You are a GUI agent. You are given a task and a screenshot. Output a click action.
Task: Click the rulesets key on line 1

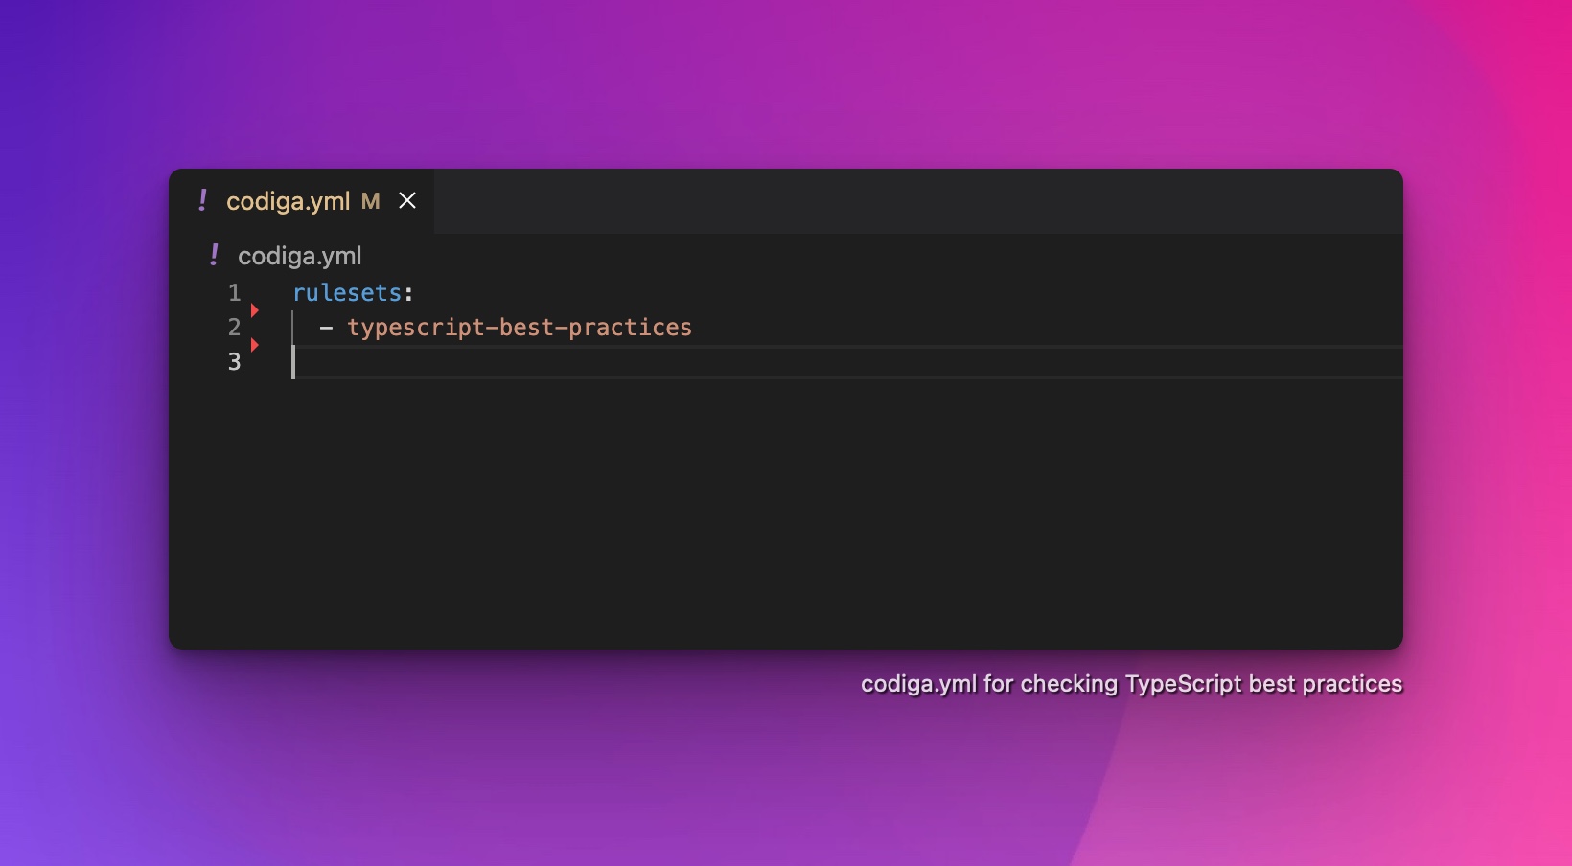[x=347, y=292]
